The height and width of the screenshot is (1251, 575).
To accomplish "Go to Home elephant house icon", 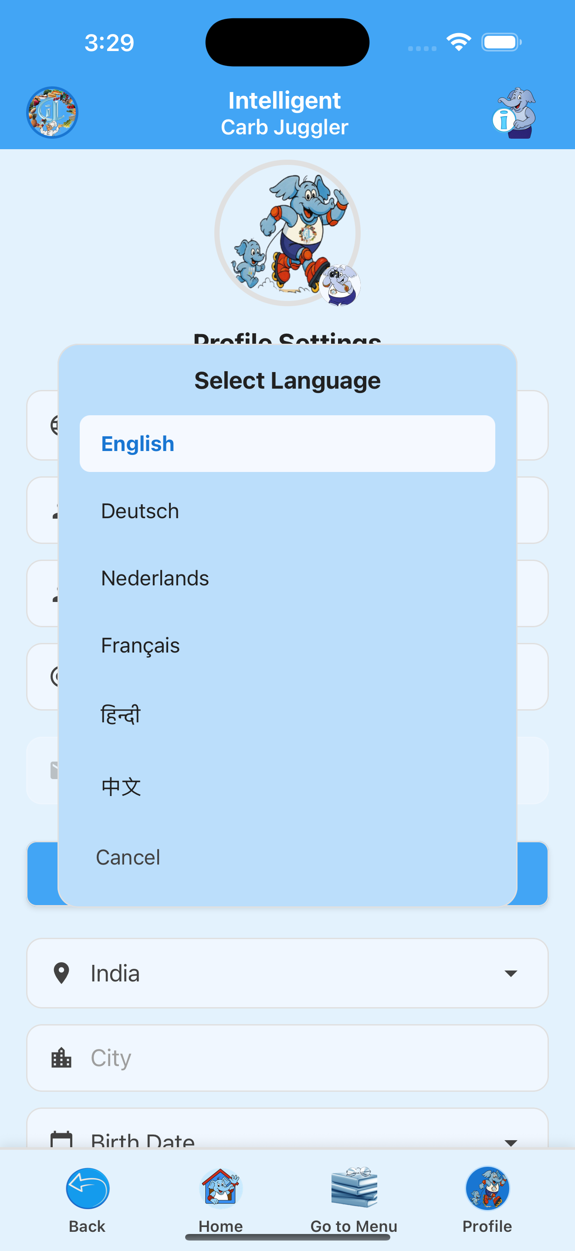I will [x=220, y=1188].
